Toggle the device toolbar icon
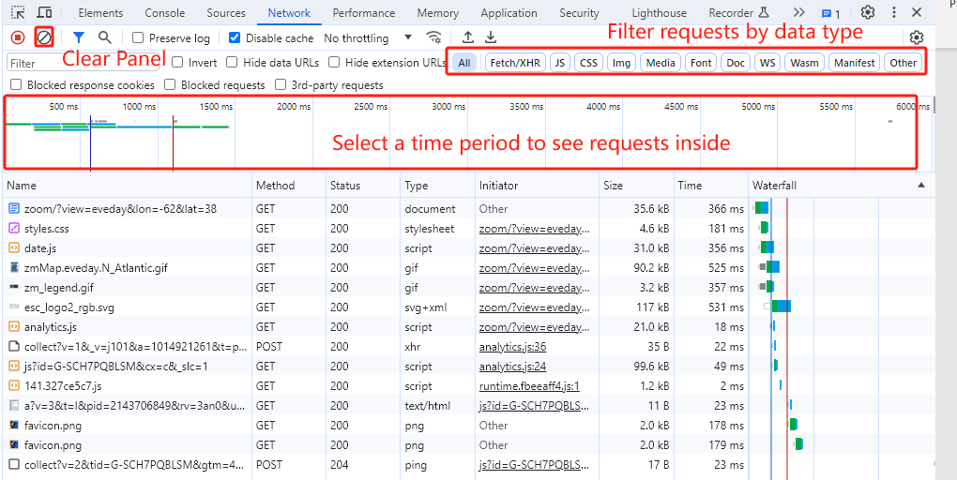957x480 pixels. click(44, 12)
